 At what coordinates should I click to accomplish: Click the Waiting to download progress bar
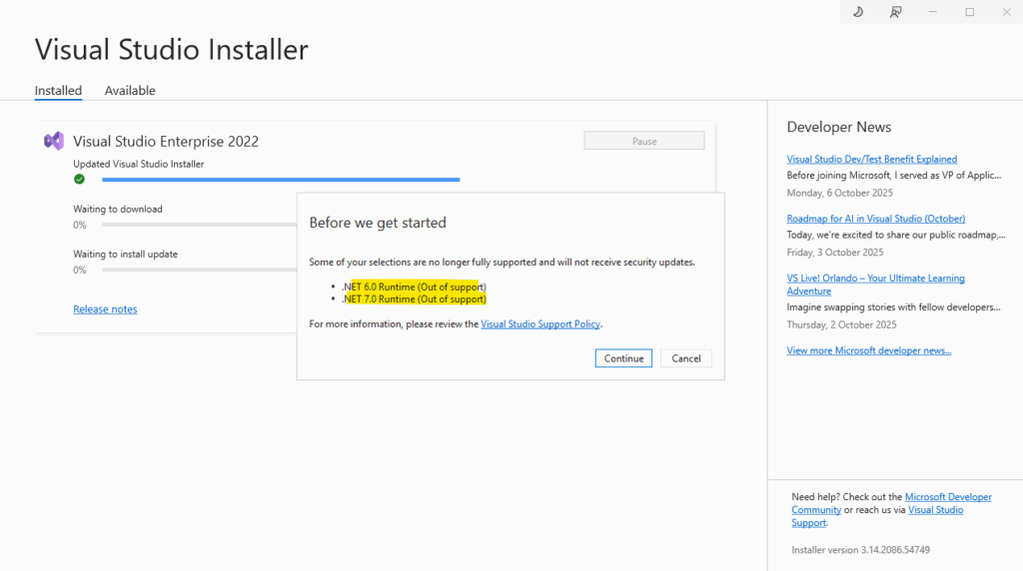[x=199, y=225]
